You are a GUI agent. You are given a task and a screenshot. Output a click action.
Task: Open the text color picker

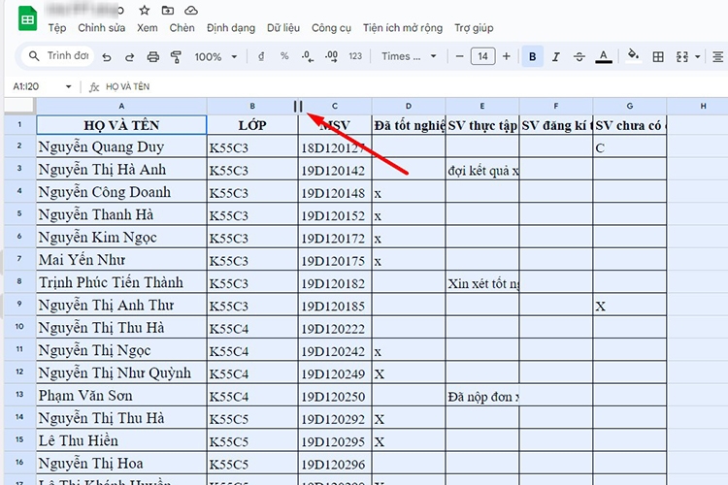603,56
